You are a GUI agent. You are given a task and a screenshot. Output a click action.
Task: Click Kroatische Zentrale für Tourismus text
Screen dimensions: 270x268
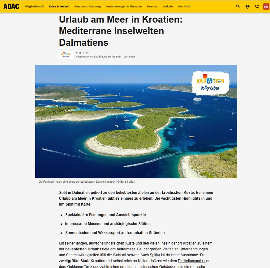coord(114,57)
